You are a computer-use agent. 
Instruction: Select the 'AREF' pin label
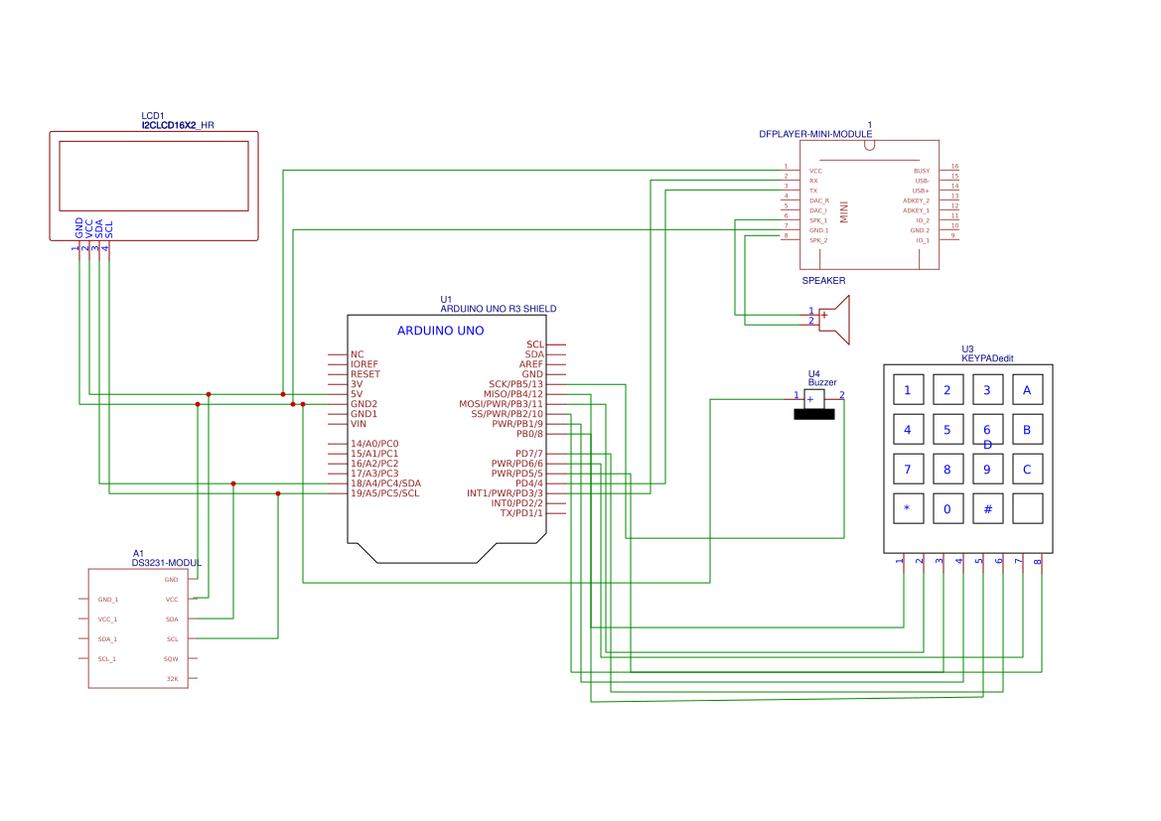coord(531,364)
